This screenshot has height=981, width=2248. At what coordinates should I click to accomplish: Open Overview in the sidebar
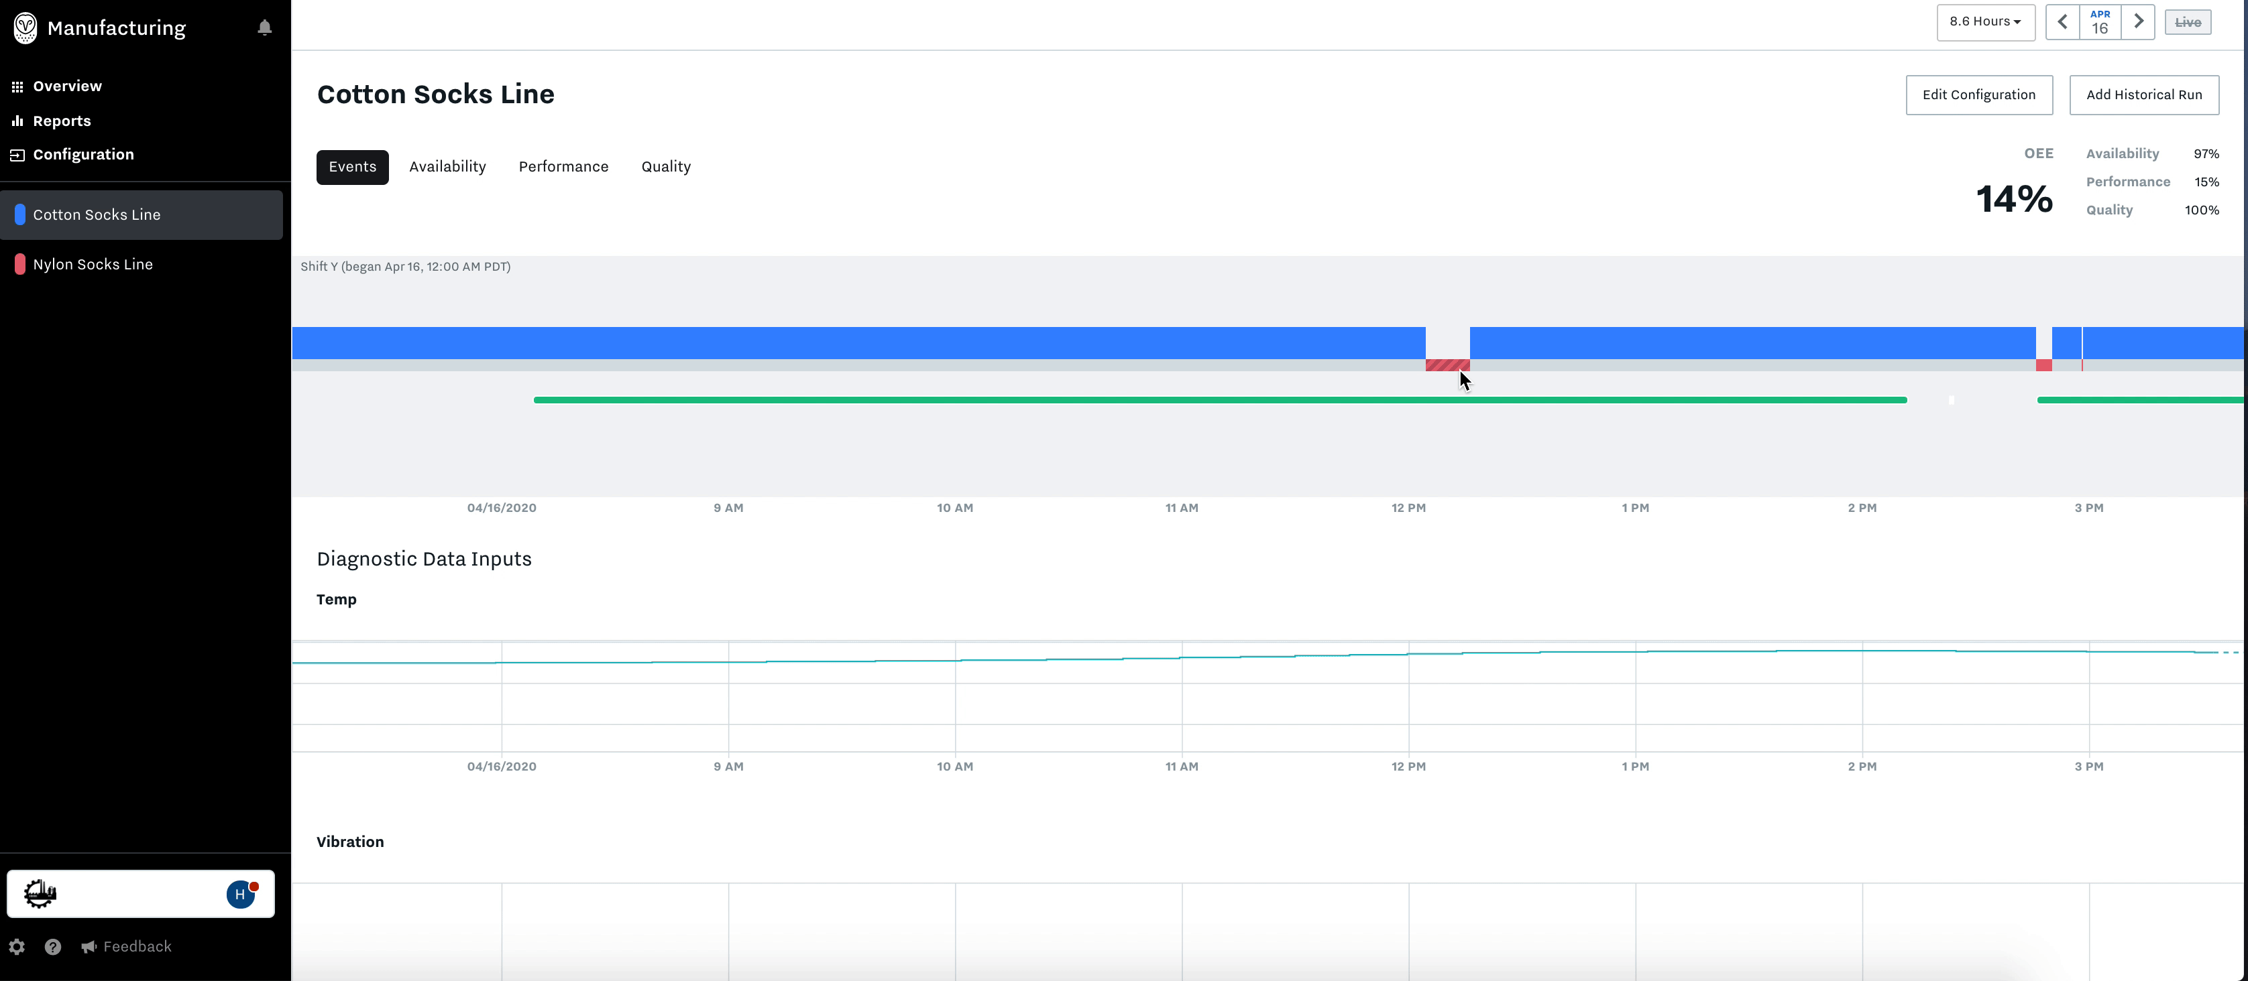(67, 86)
